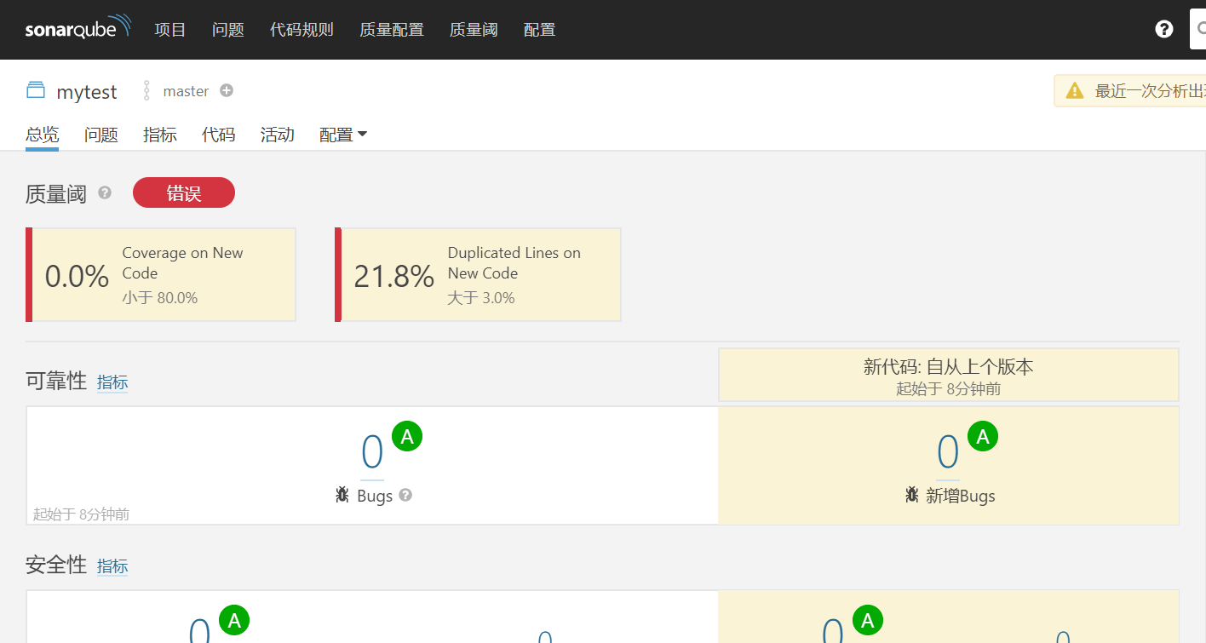
Task: Switch to the 活动 project tab
Action: [x=277, y=135]
